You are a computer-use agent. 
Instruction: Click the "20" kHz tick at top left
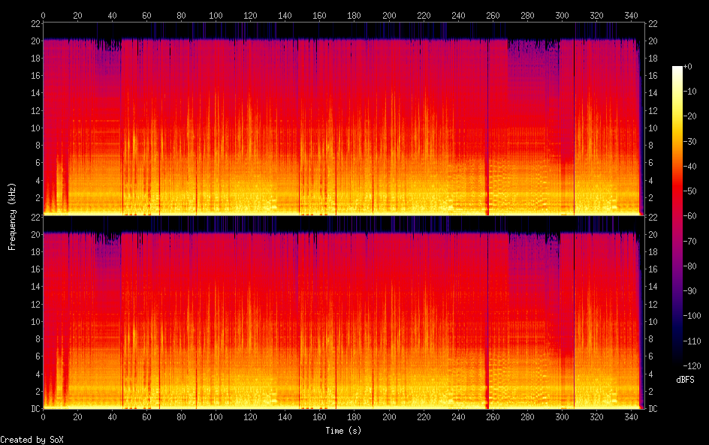coord(35,41)
